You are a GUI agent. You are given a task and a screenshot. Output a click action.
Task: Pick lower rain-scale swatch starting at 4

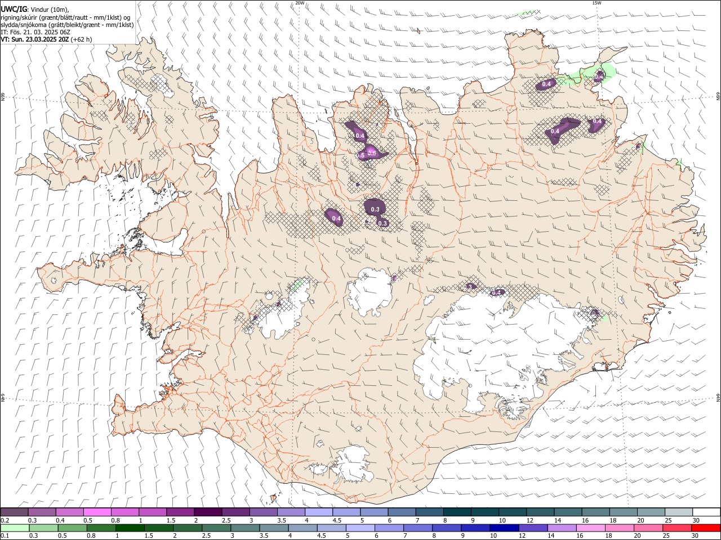(x=302, y=528)
